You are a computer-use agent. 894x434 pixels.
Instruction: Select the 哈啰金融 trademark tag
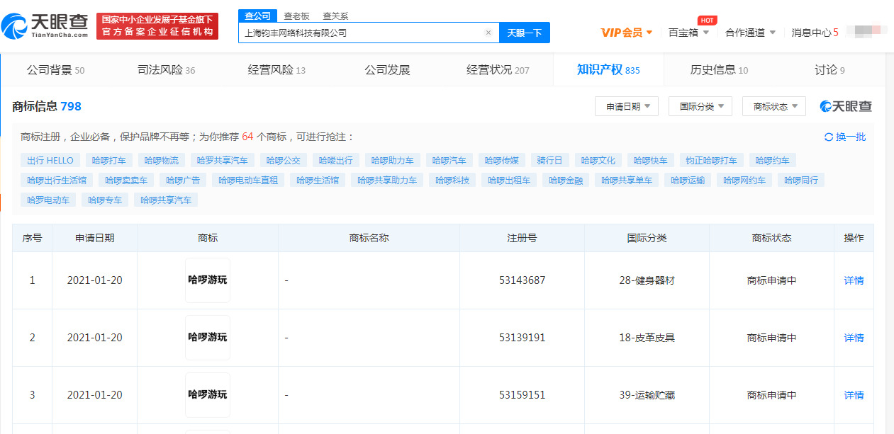point(566,180)
